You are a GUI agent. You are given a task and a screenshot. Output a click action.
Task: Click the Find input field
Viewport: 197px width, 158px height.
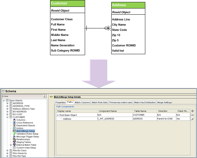(23, 96)
